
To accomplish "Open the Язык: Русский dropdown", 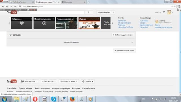I will [x=29, y=81].
